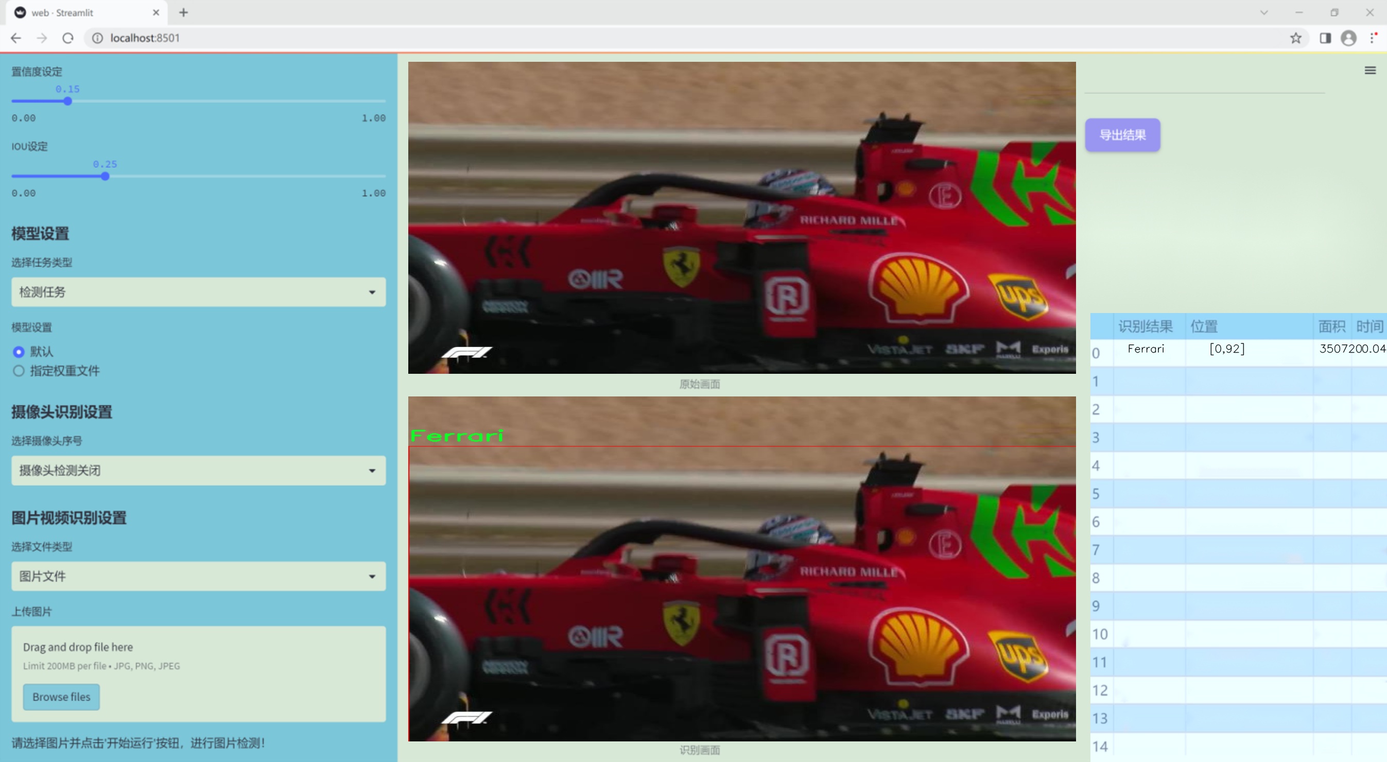The image size is (1387, 762).
Task: Adjust the IOU设定 slider handle
Action: click(105, 176)
